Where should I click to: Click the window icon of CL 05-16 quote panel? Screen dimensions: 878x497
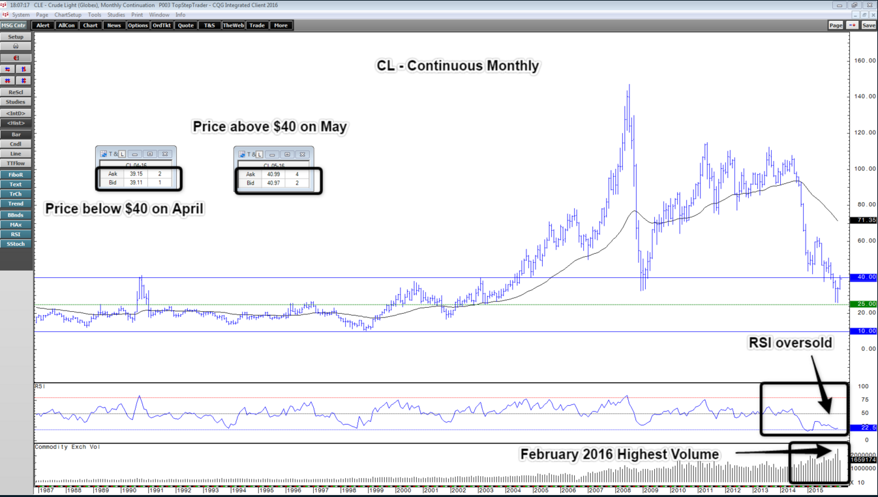click(x=242, y=155)
